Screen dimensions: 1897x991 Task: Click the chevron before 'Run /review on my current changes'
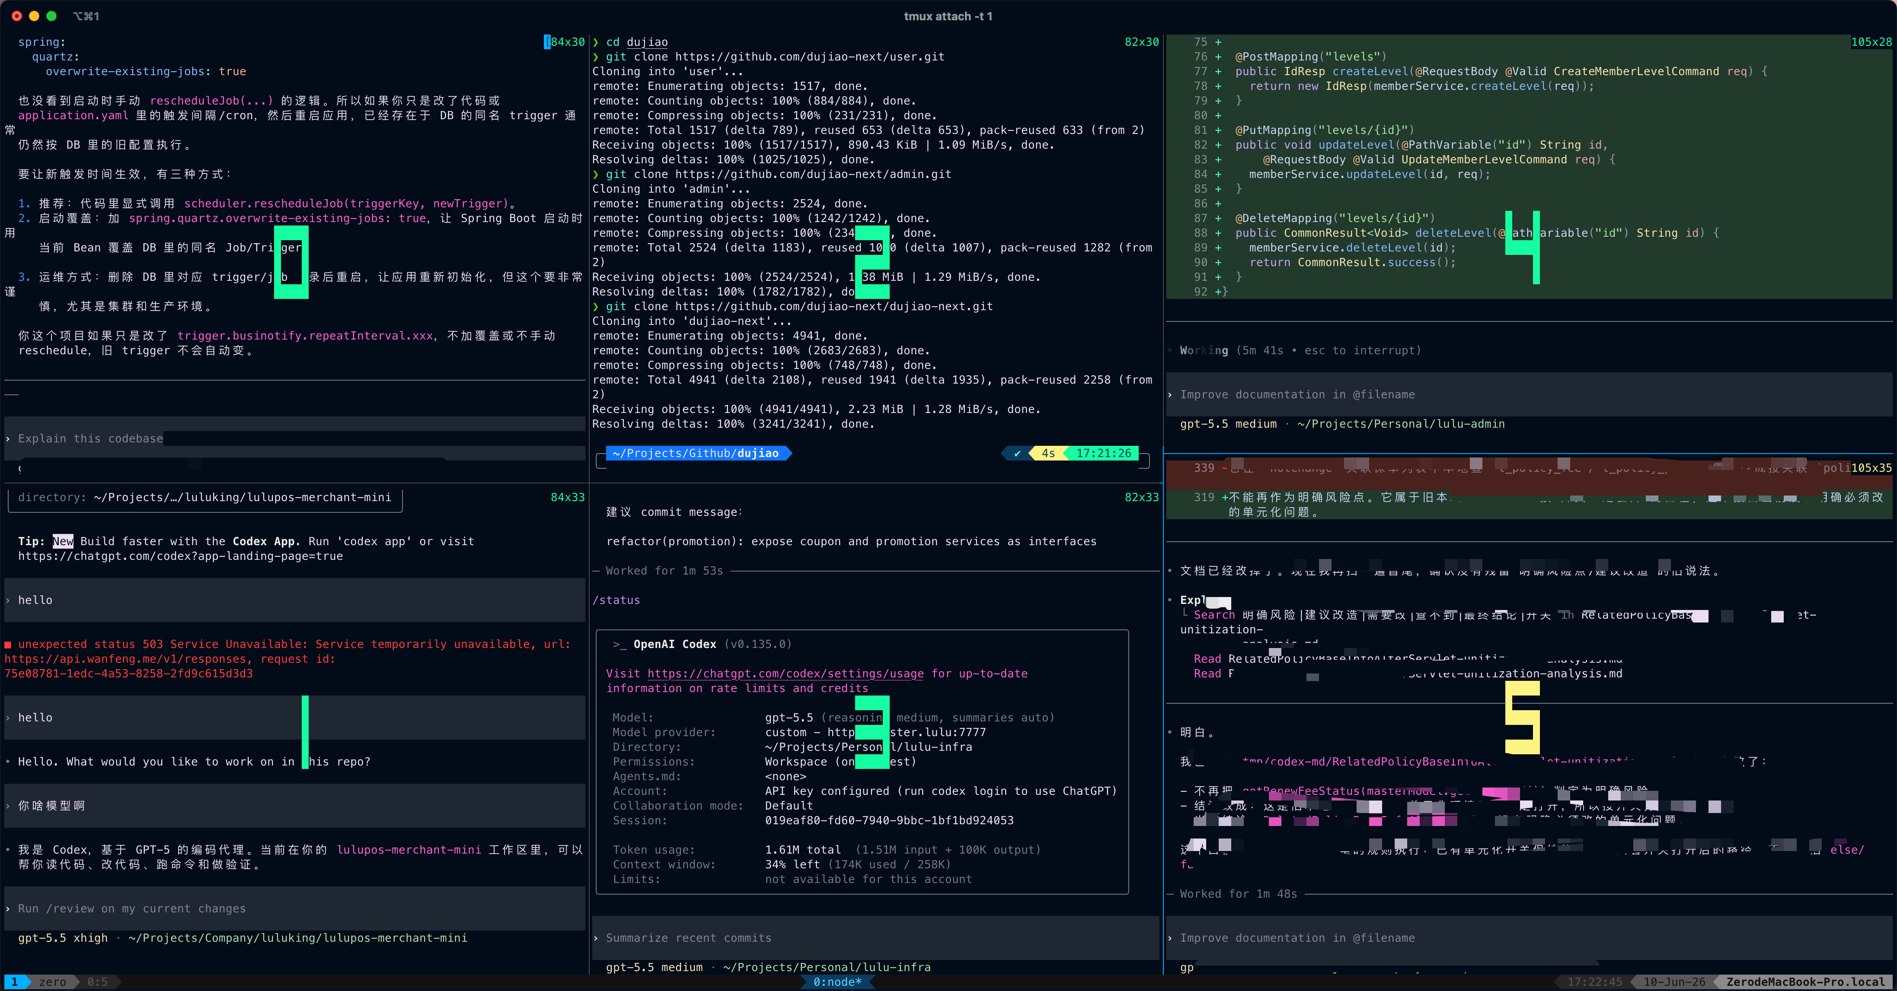coord(8,908)
